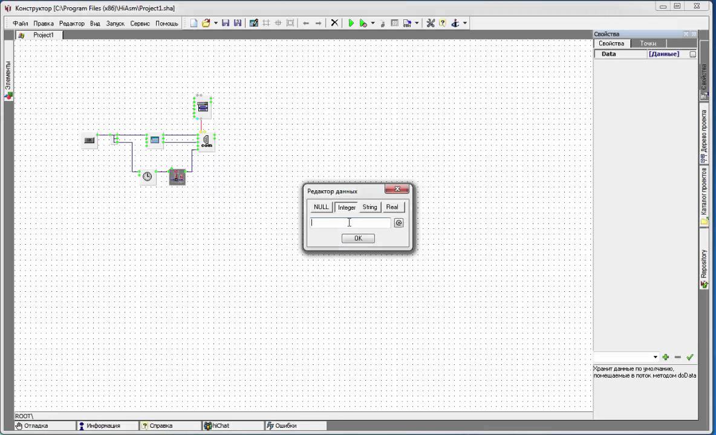Navigate back with the left arrow icon
716x435 pixels.
click(x=306, y=23)
